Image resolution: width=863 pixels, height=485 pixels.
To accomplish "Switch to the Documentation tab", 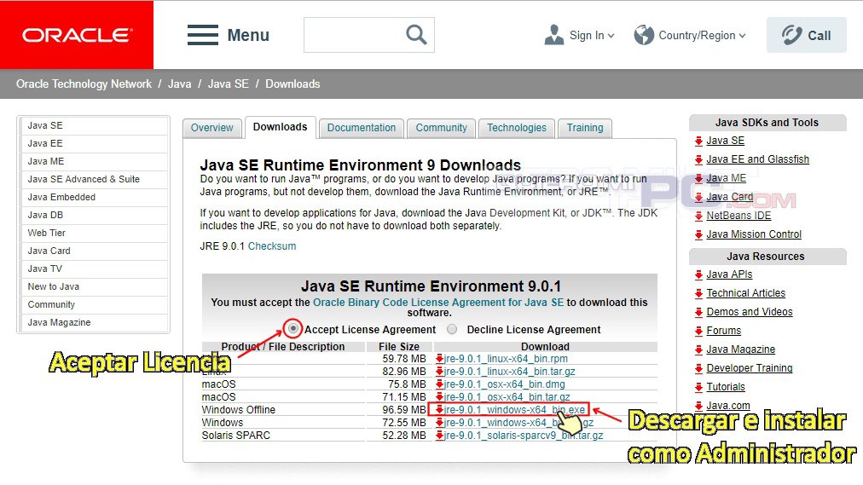I will click(x=361, y=128).
